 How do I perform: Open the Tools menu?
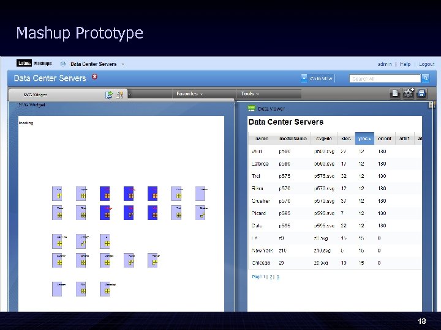250,94
